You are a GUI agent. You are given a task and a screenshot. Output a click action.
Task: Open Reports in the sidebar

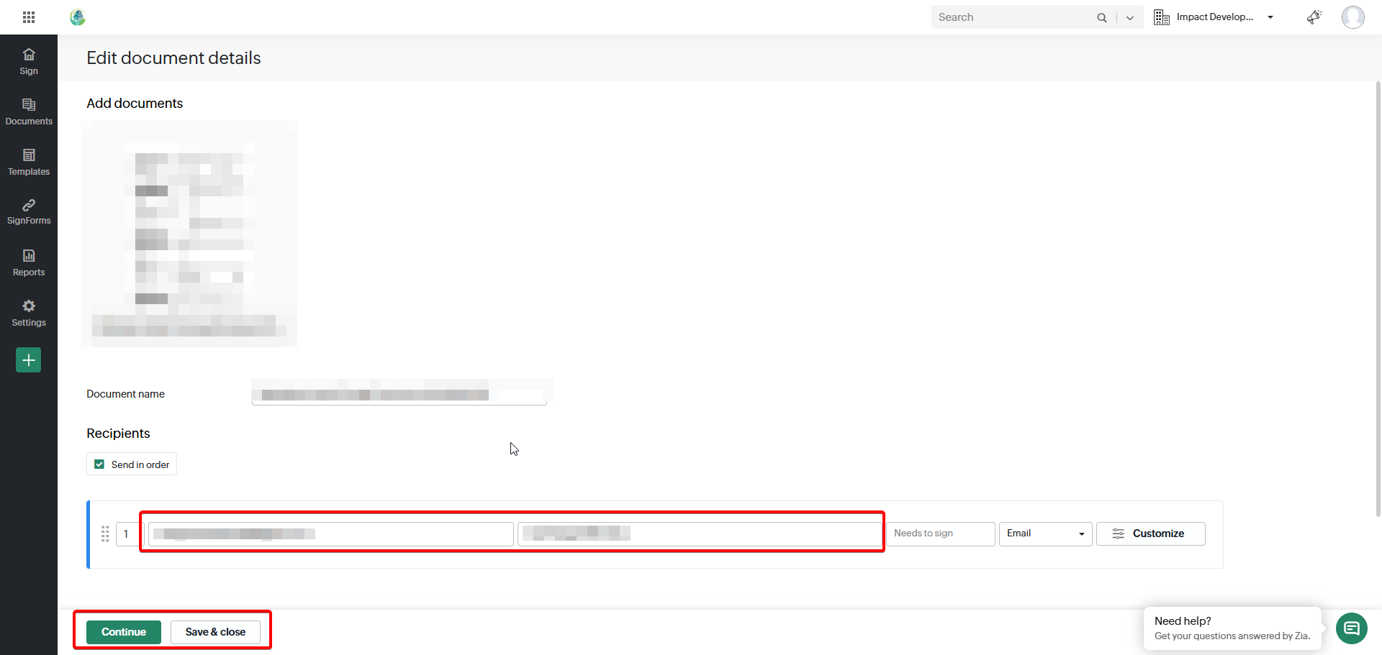29,262
